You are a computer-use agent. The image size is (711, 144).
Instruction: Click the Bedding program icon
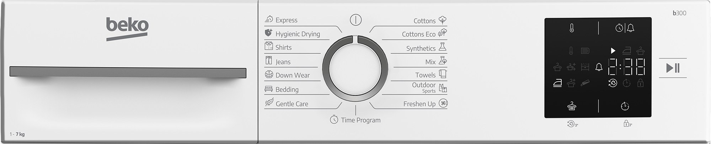268,89
